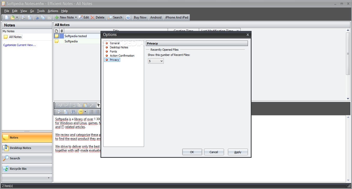
Task: Click the blue help question mark icon
Action: click(128, 17)
